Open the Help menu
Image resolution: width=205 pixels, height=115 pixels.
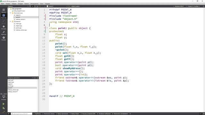coord(47,4)
